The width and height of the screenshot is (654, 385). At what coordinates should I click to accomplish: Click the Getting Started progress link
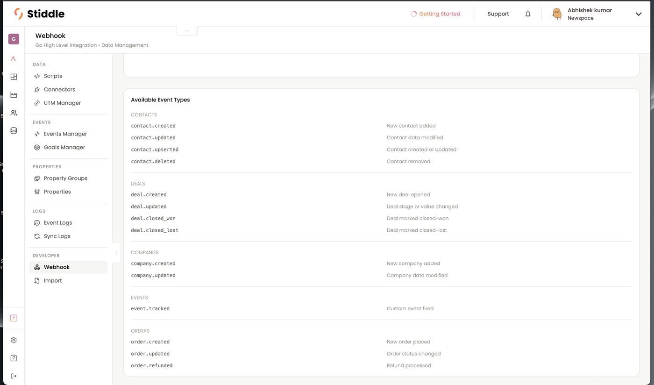click(435, 14)
